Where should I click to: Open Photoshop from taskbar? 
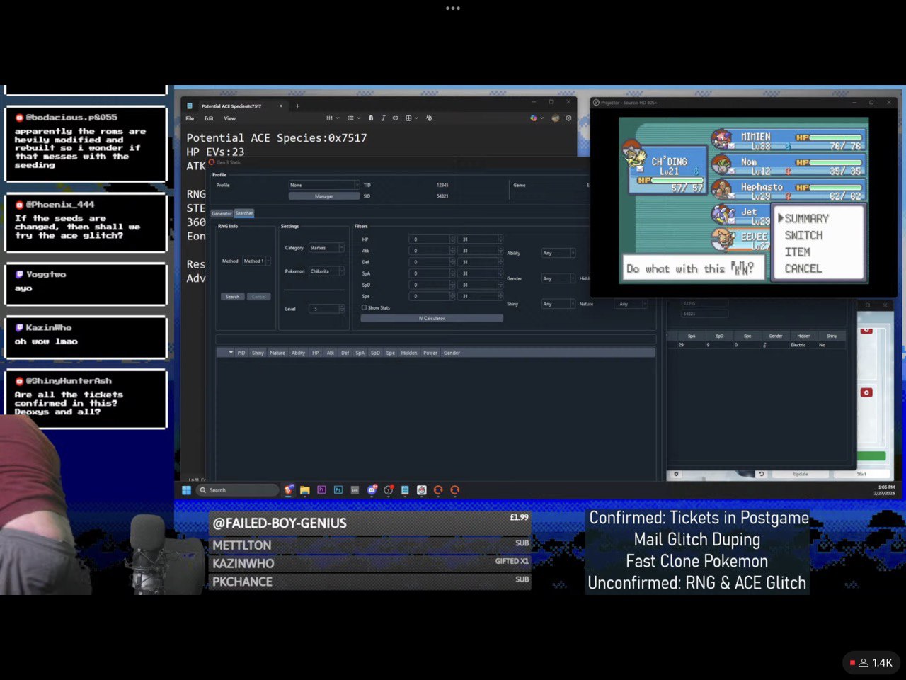pyautogui.click(x=338, y=490)
